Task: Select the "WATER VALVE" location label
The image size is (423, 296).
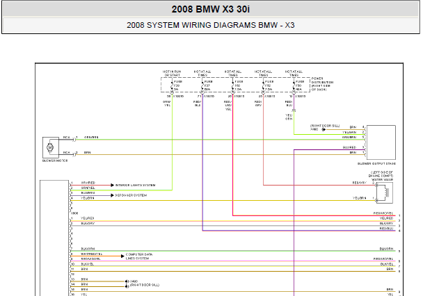Action: 382,180
